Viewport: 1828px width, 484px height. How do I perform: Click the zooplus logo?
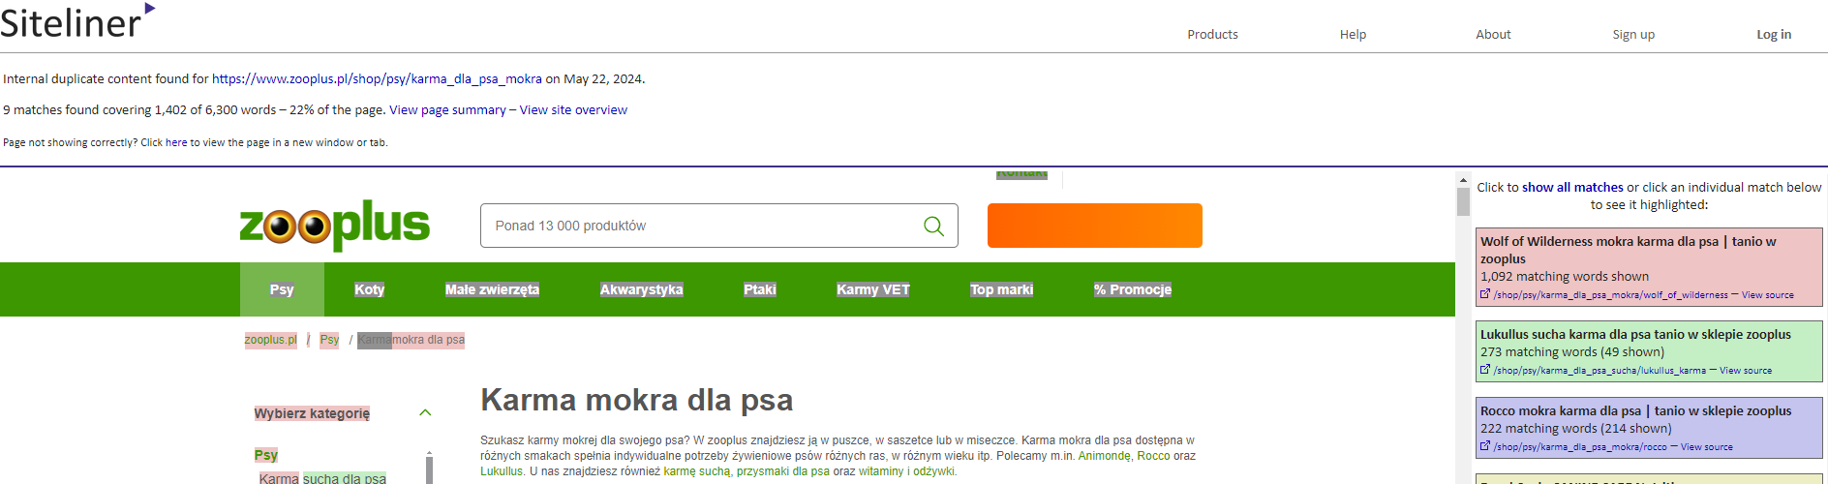pos(335,225)
